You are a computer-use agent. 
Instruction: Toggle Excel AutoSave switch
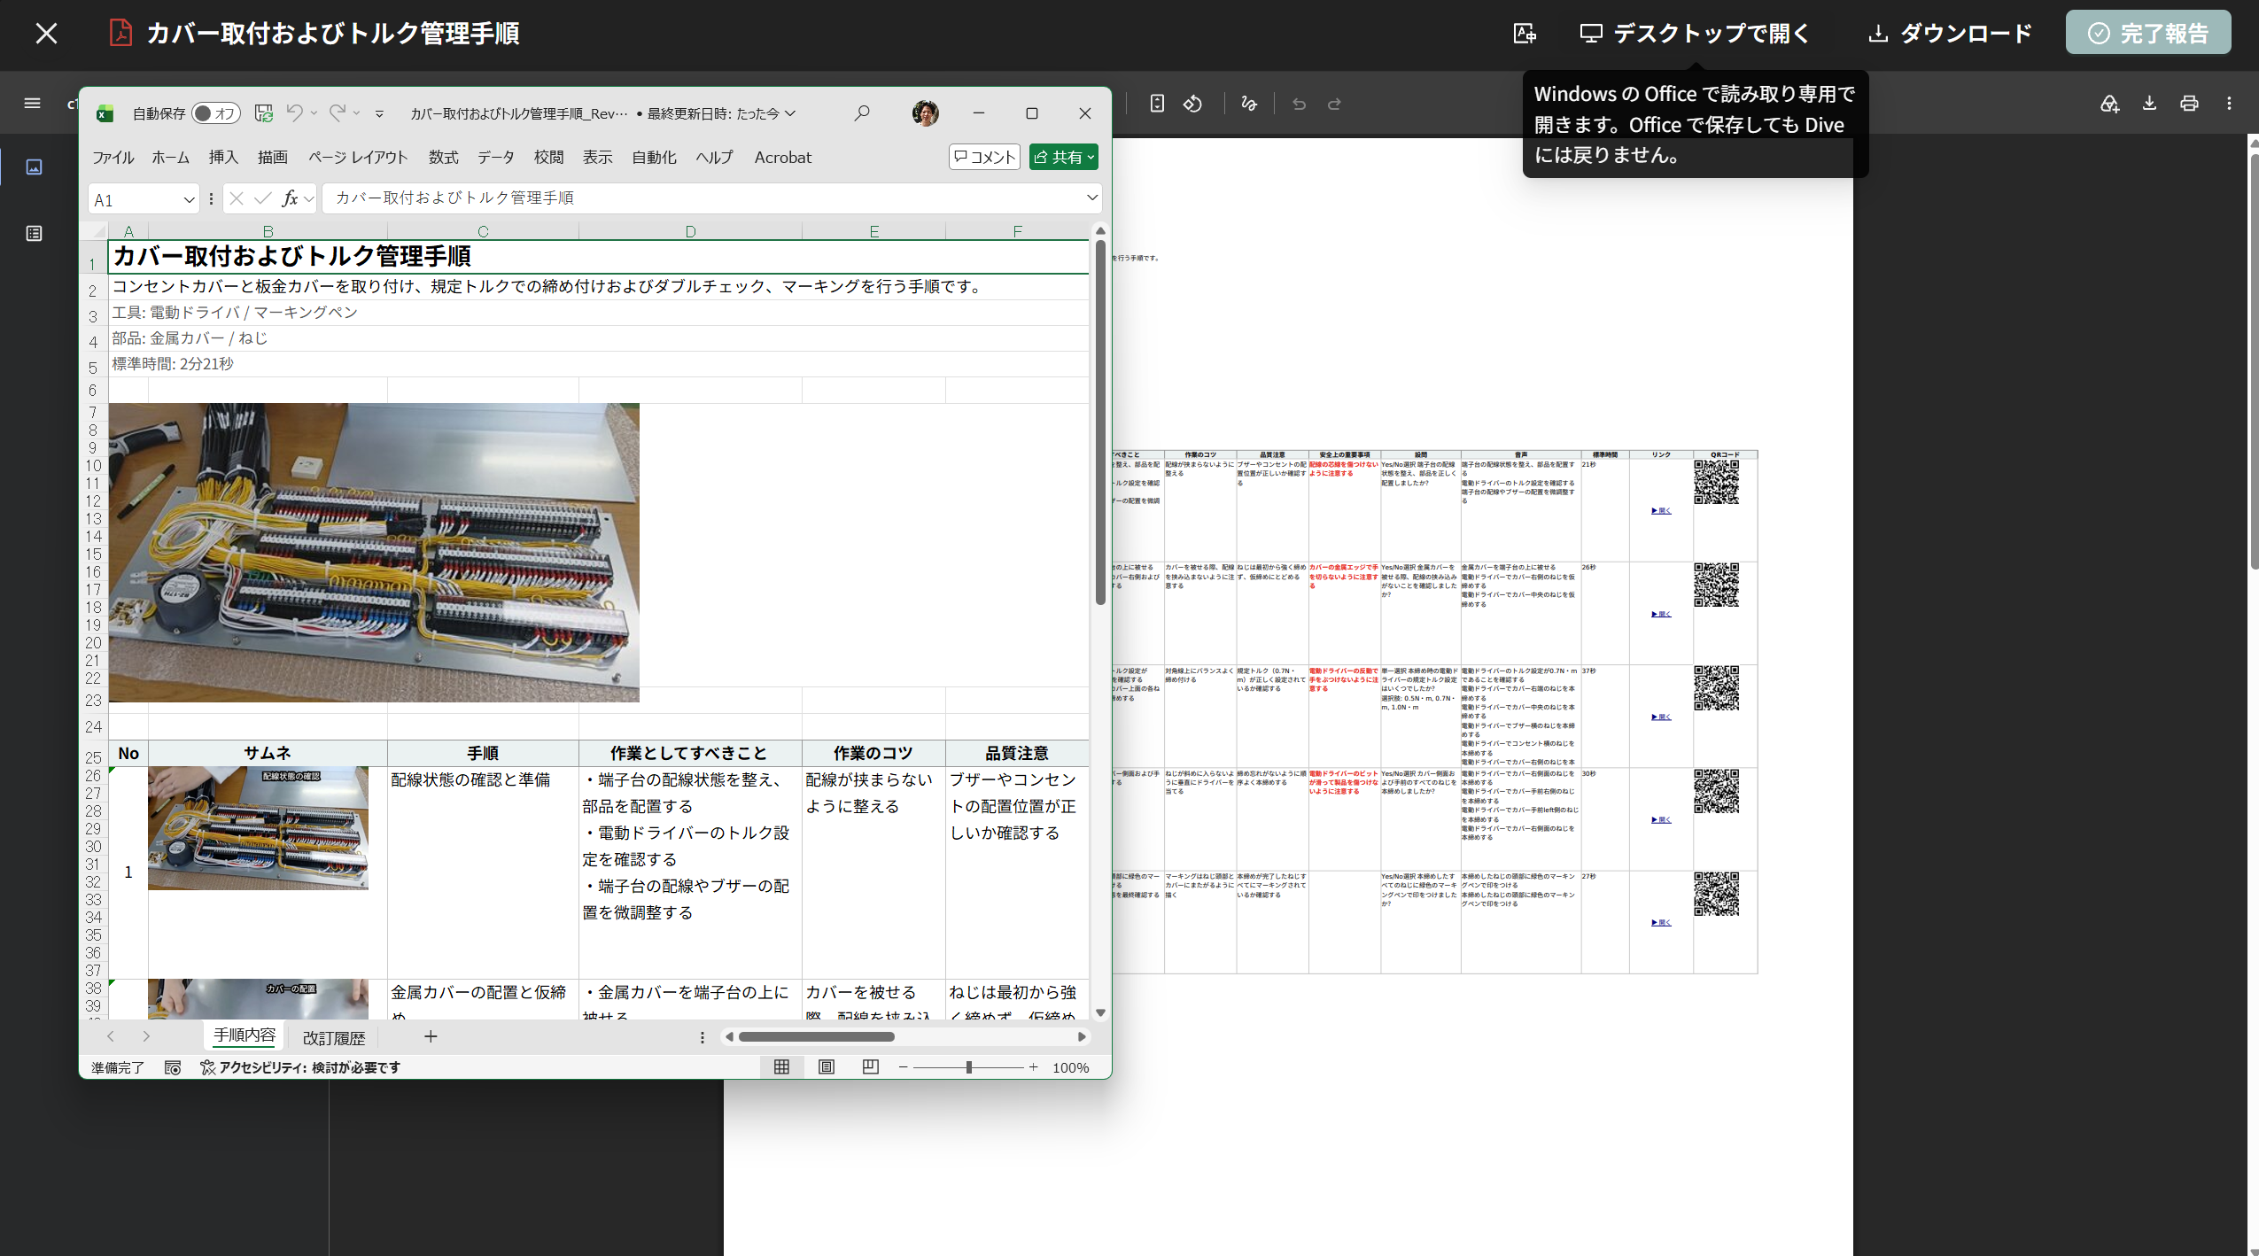click(216, 113)
